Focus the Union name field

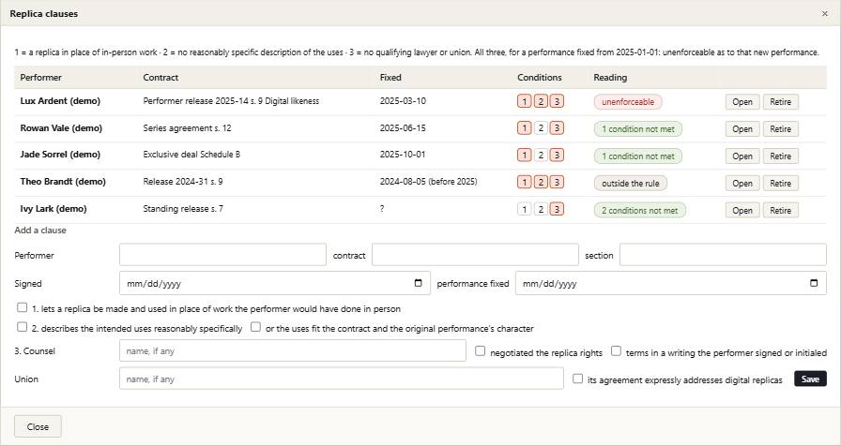point(342,379)
